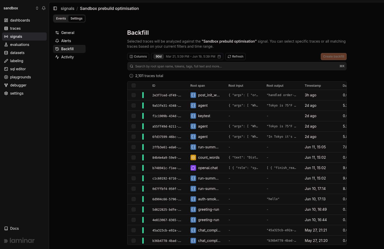Click trace ID 2ffb3e61-eda6

pos(167,147)
